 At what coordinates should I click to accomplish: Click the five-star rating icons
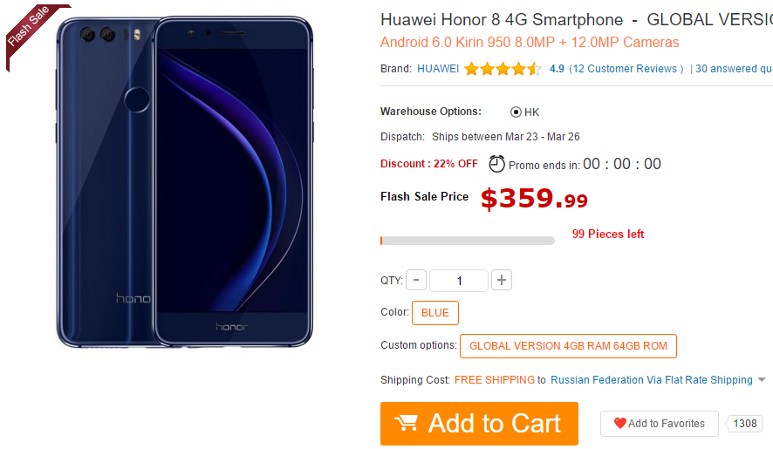tap(503, 69)
